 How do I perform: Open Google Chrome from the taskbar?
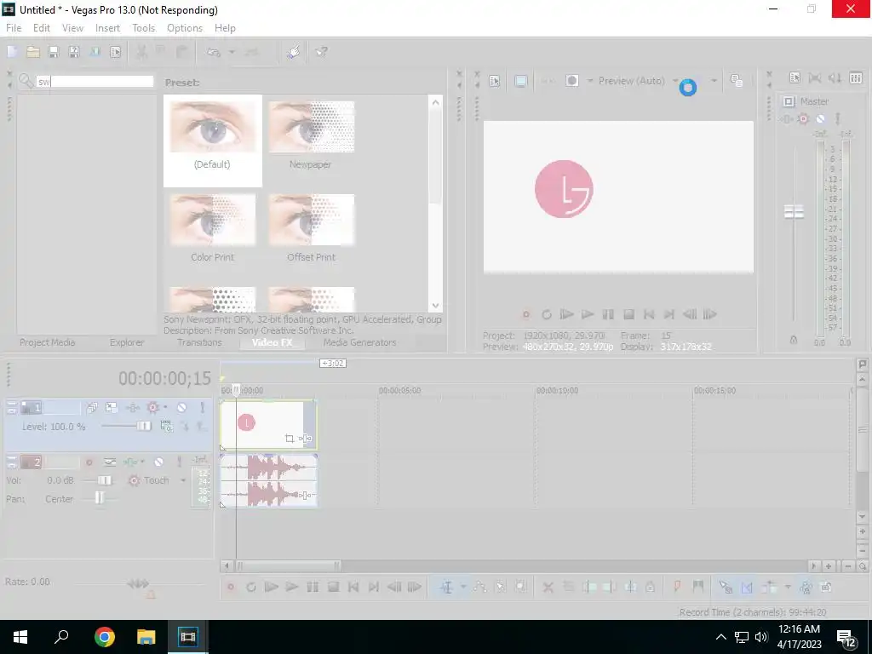(x=105, y=637)
